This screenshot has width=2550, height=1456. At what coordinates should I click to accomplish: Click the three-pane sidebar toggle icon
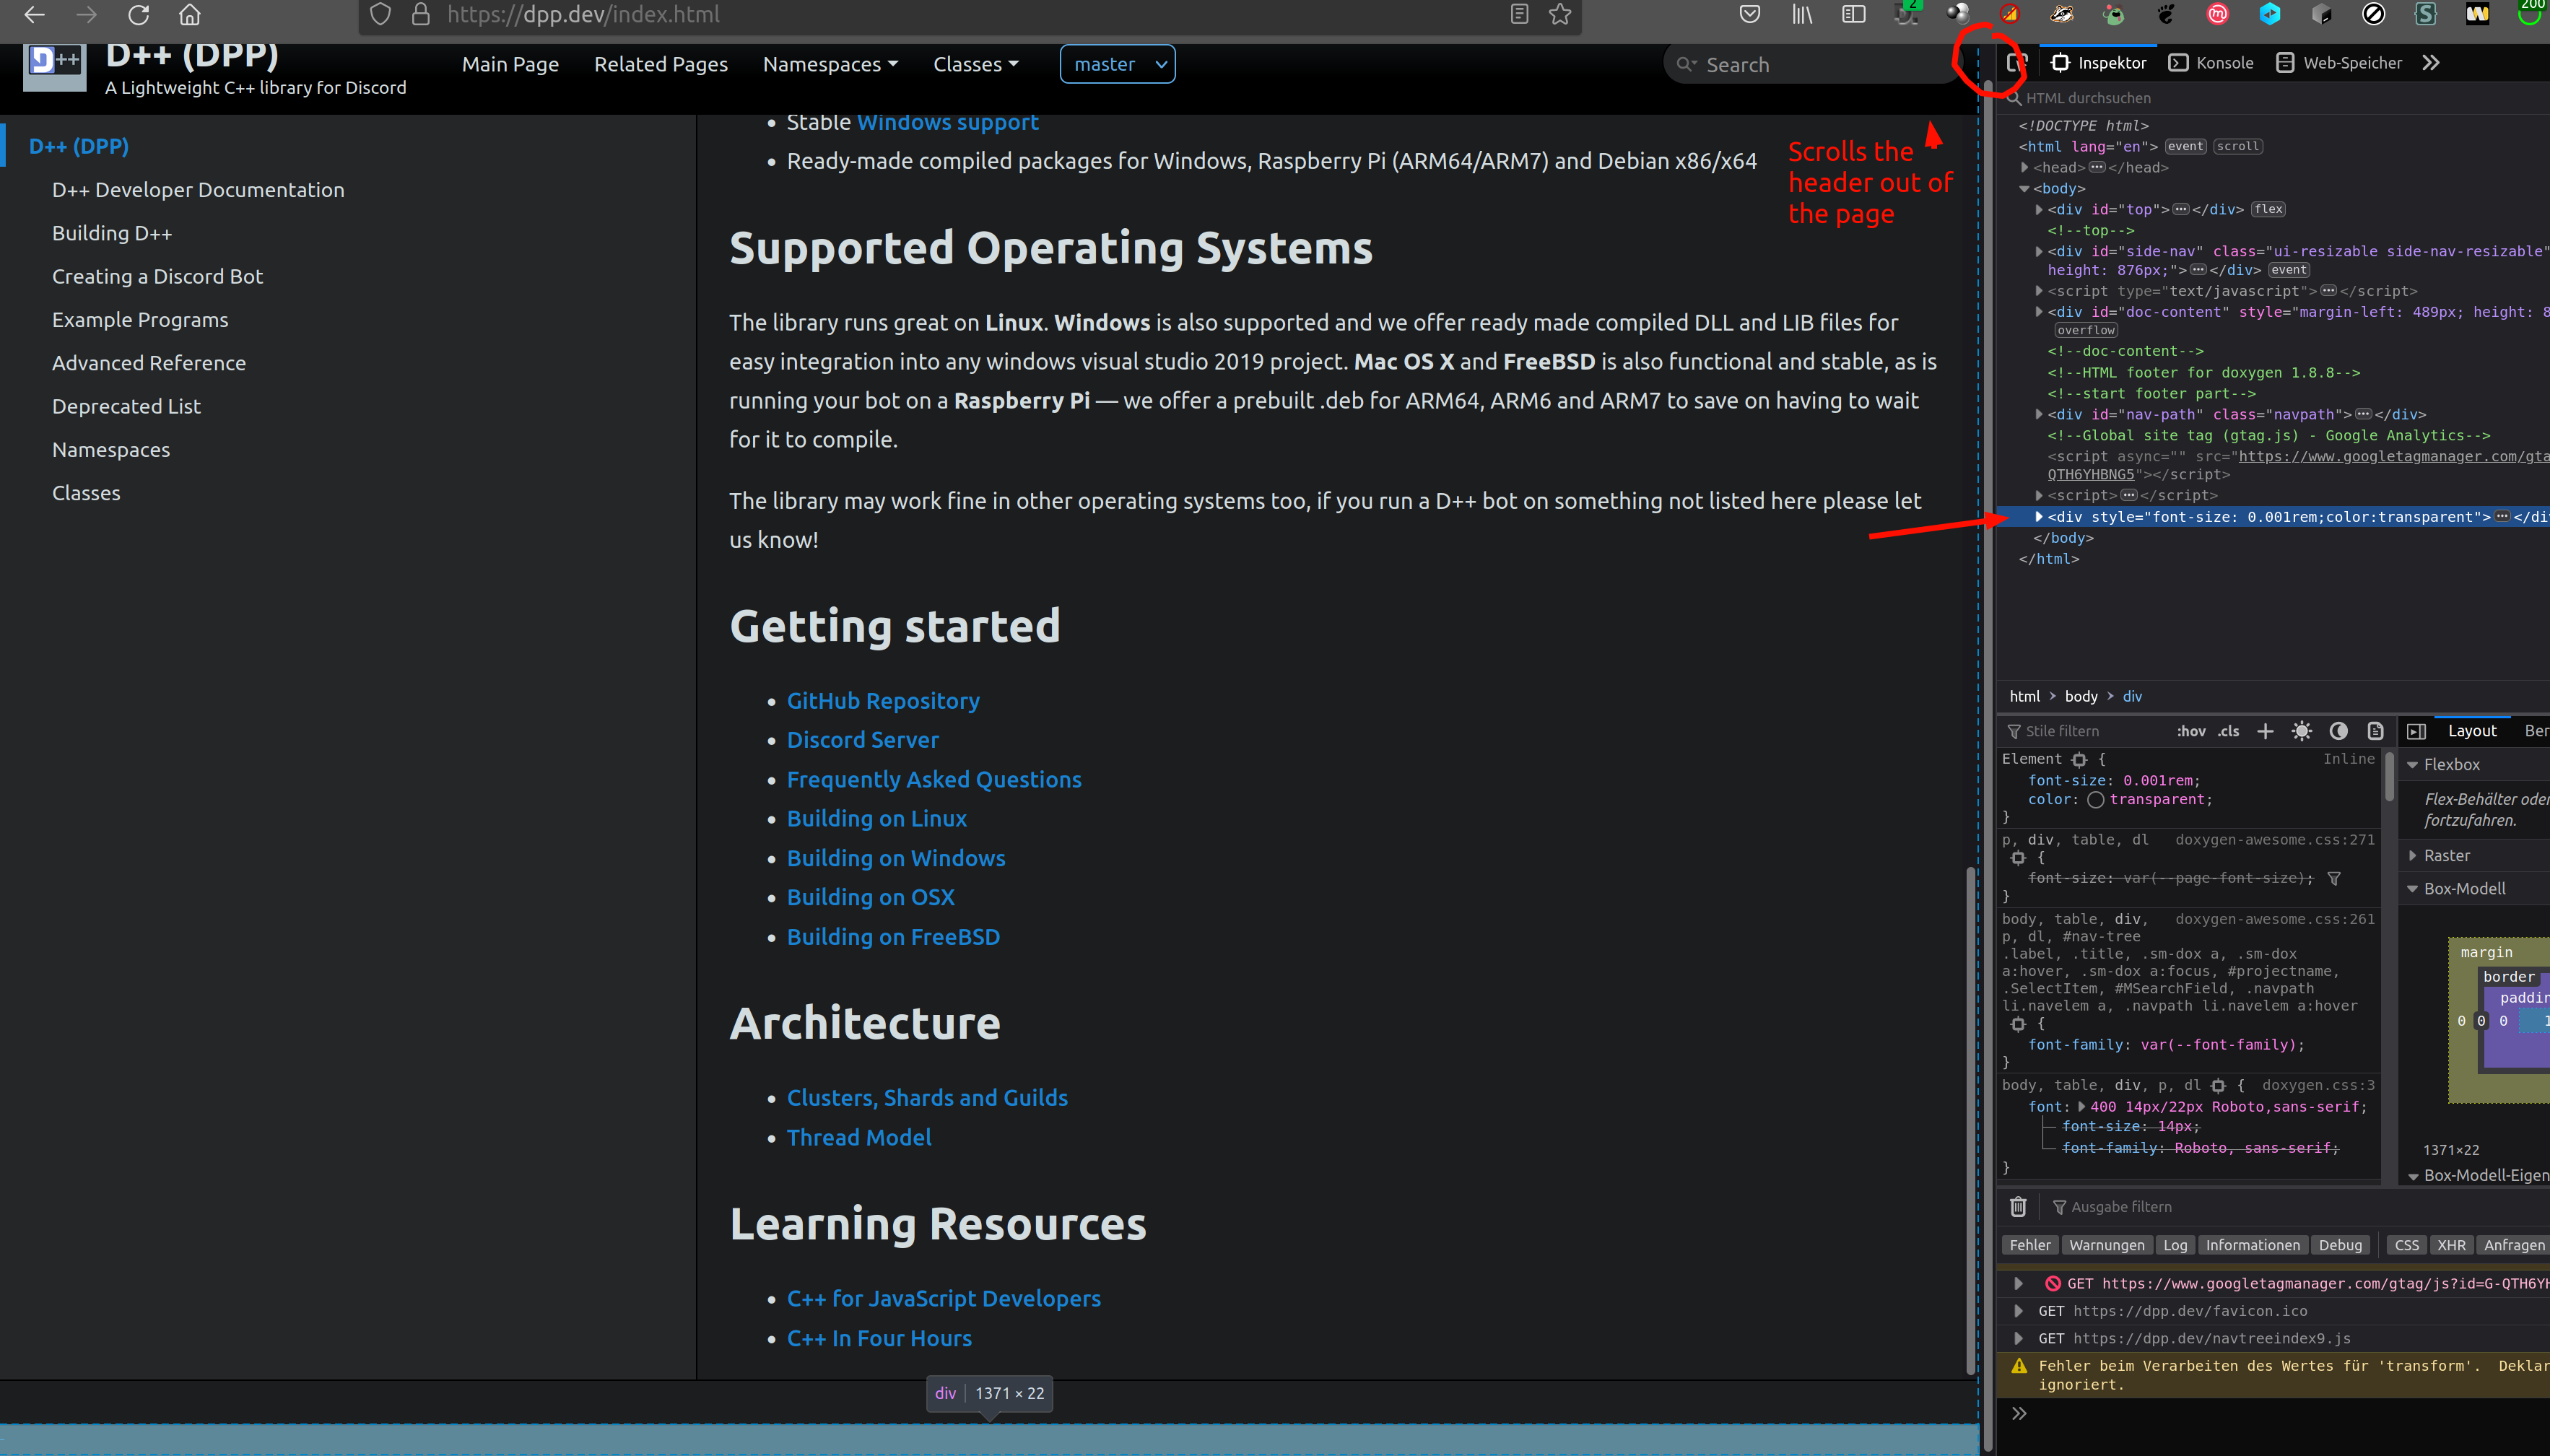2416,731
